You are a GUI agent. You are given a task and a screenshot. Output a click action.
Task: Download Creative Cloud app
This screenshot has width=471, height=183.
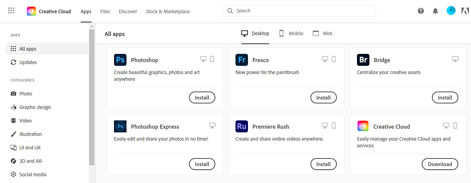coord(440,164)
